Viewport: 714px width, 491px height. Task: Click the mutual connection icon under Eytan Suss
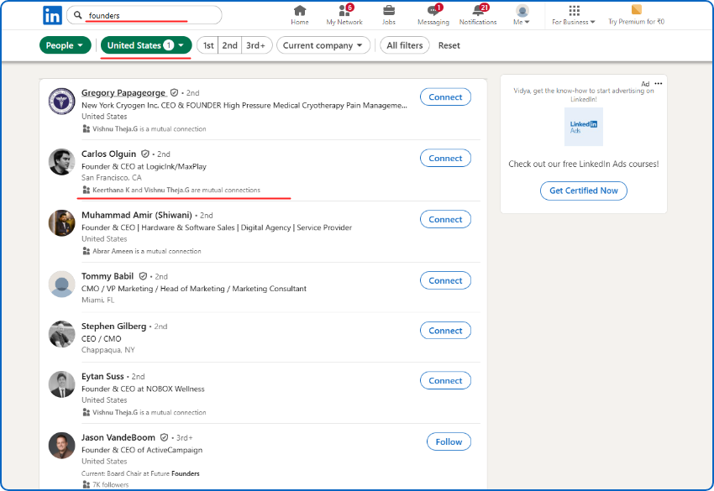pyautogui.click(x=86, y=412)
